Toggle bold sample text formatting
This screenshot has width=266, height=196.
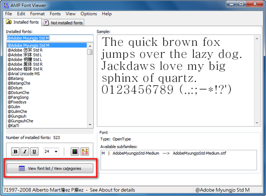[x=16, y=152]
